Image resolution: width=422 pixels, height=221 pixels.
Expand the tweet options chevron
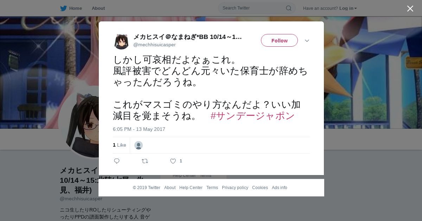tap(307, 41)
